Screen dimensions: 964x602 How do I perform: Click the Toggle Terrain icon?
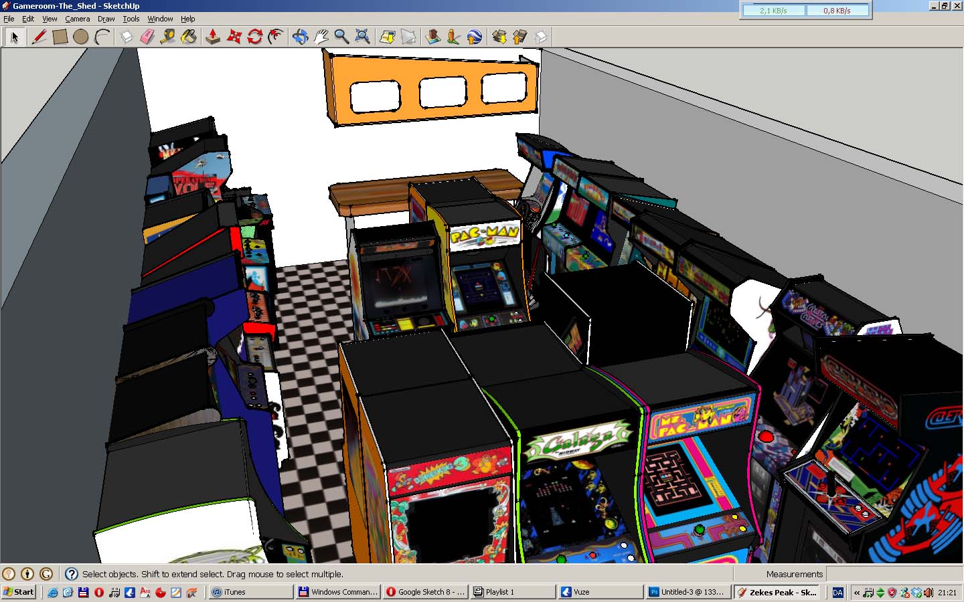point(408,37)
